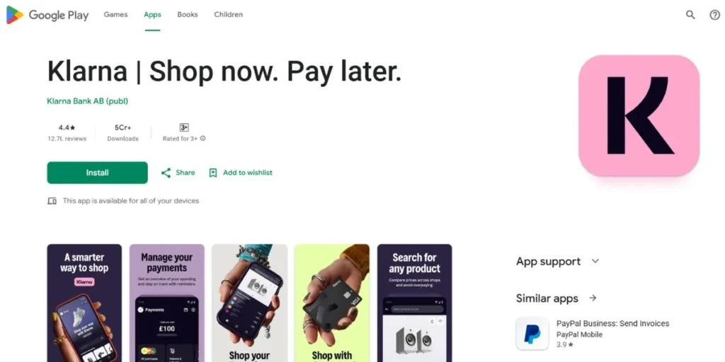The width and height of the screenshot is (725, 362).
Task: Open the 'Search for any product' screenshot
Action: (x=414, y=303)
